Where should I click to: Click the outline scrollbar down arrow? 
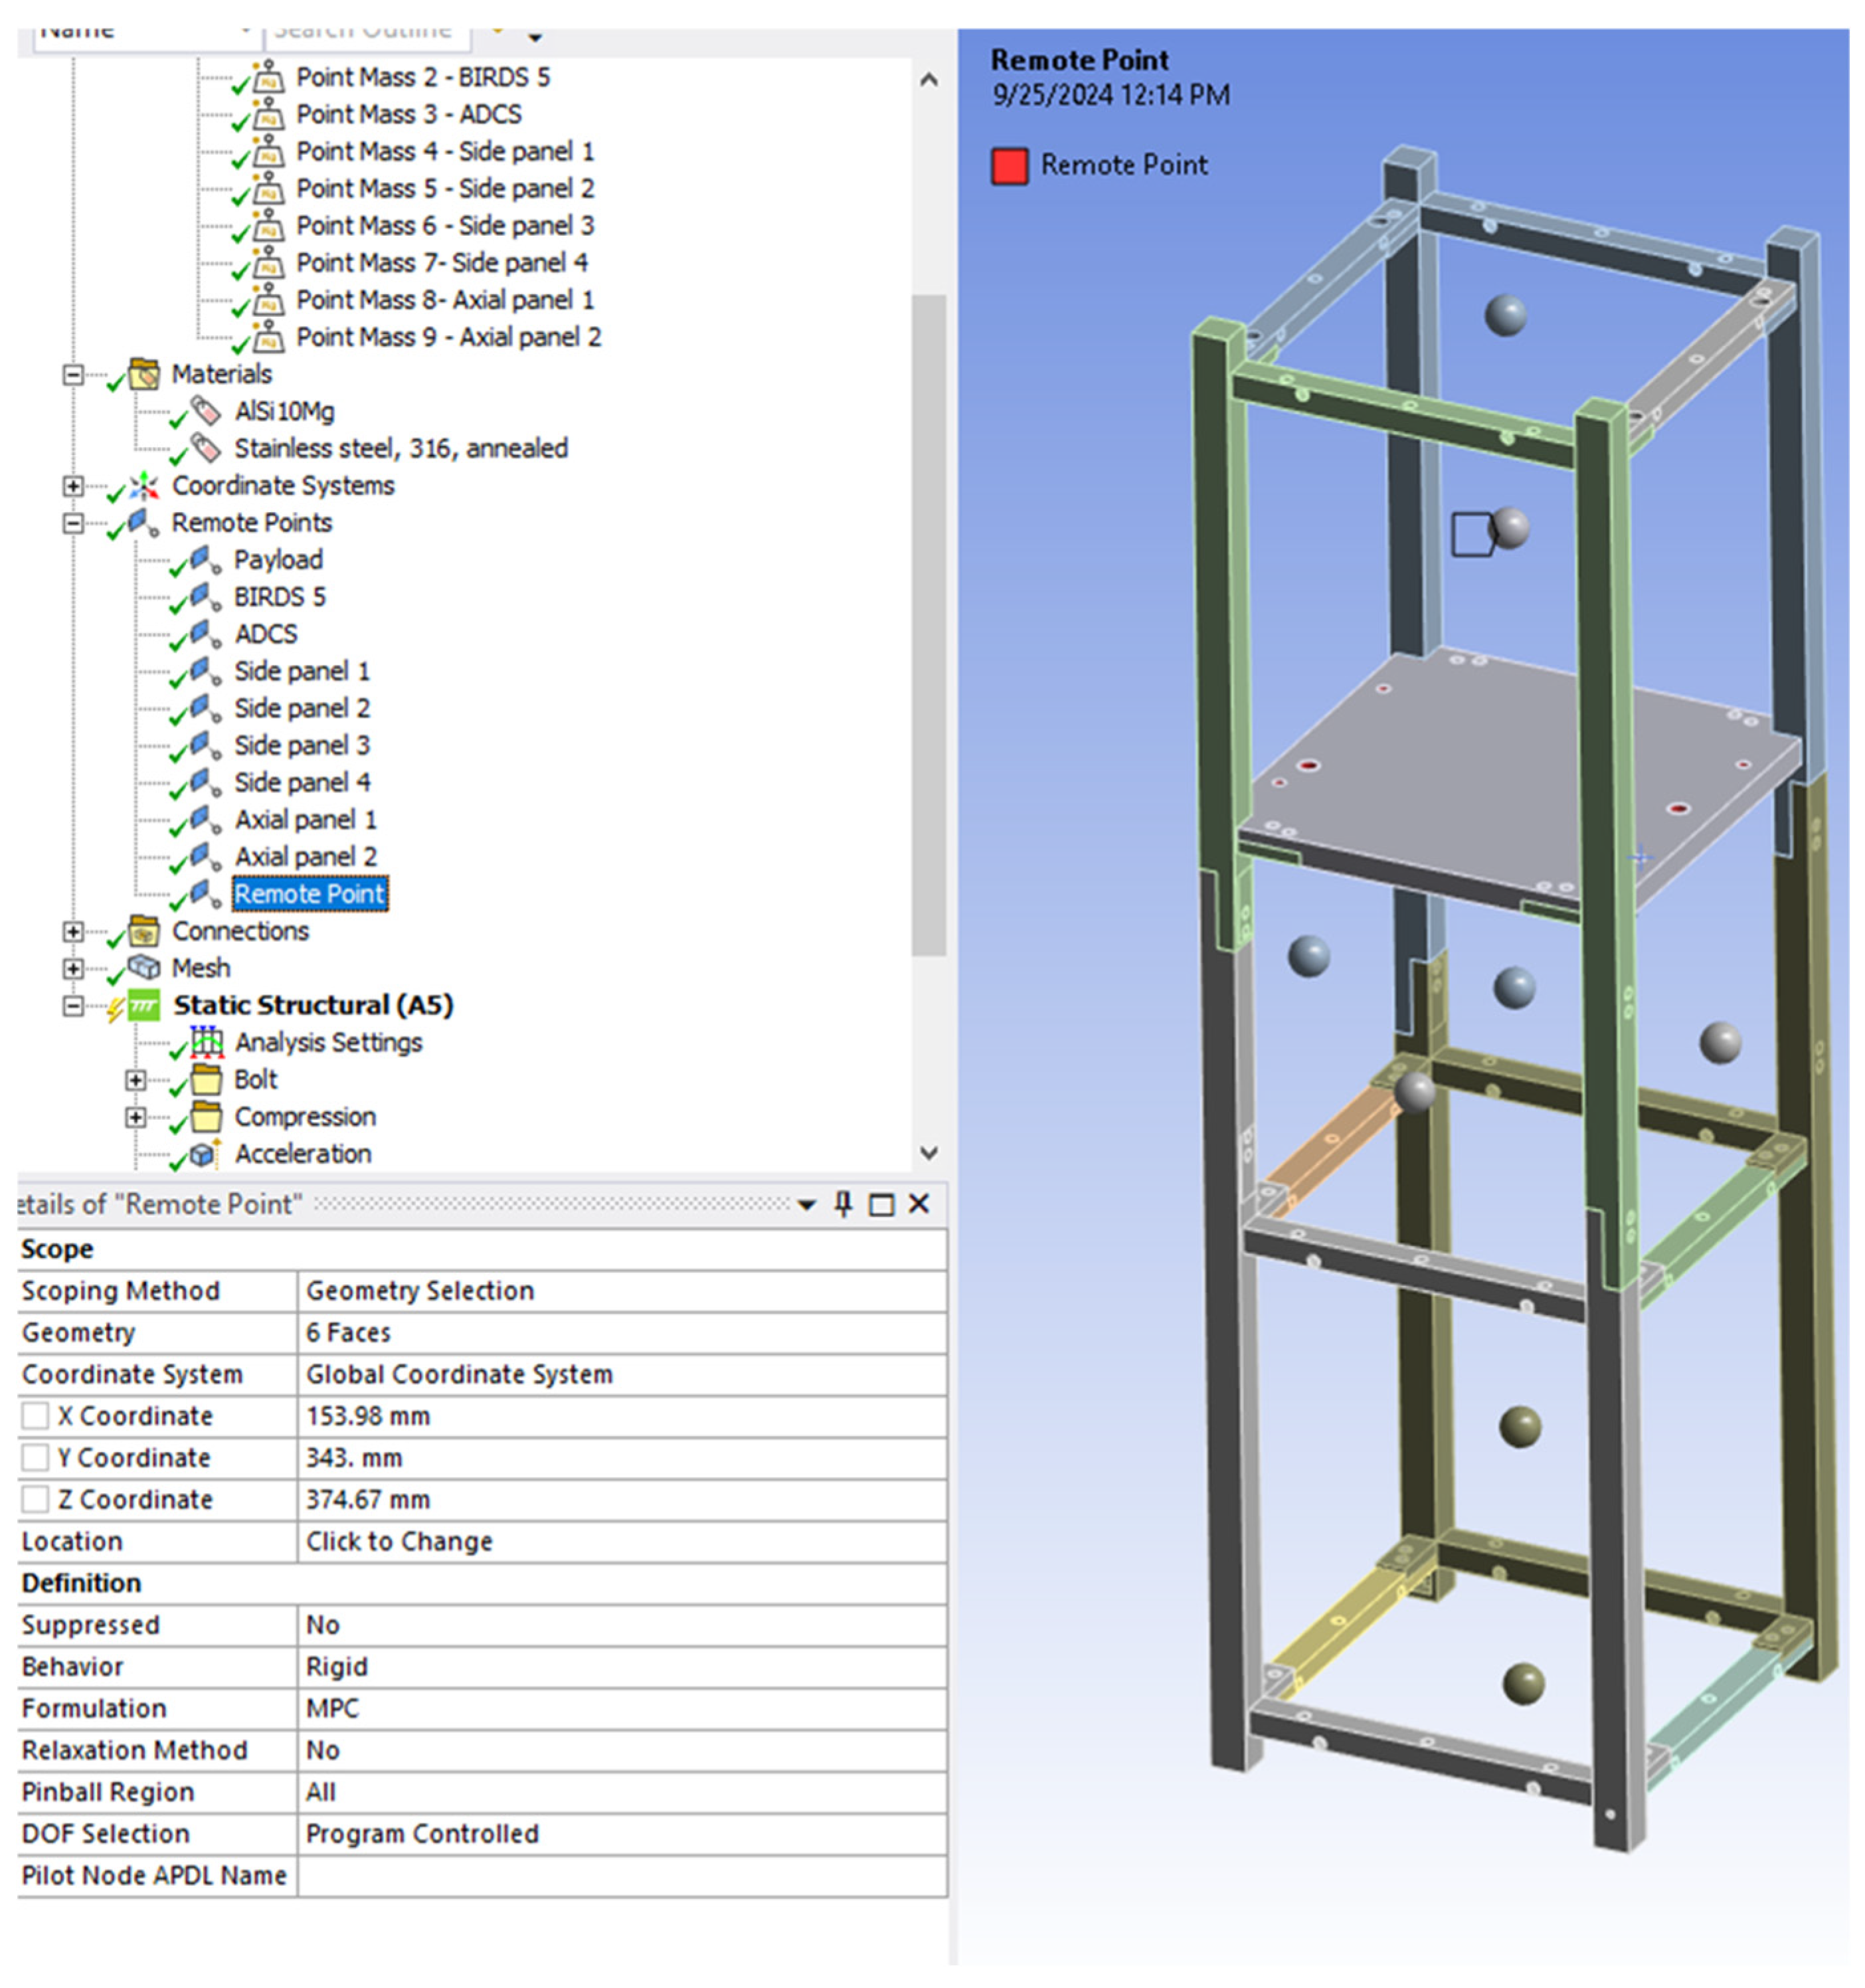[928, 1153]
